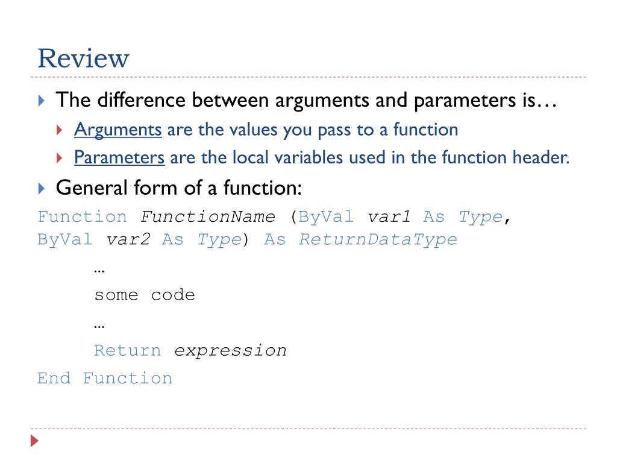Click the 'ReturnDataType' keyword in code
Screen dimensions: 617x463
(x=378, y=239)
